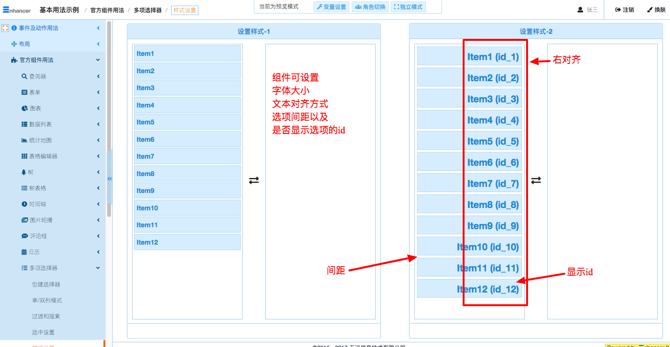The width and height of the screenshot is (670, 347).
Task: Click the 日历 calendar icon
Action: coord(24,252)
